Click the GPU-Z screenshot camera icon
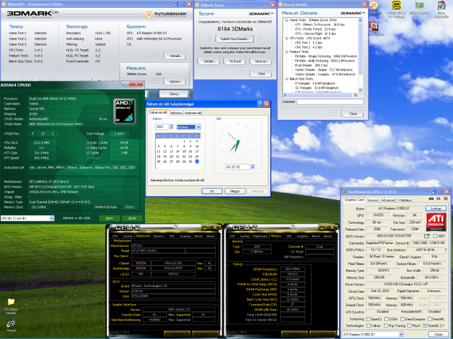This screenshot has width=453, height=339. coord(431,199)
